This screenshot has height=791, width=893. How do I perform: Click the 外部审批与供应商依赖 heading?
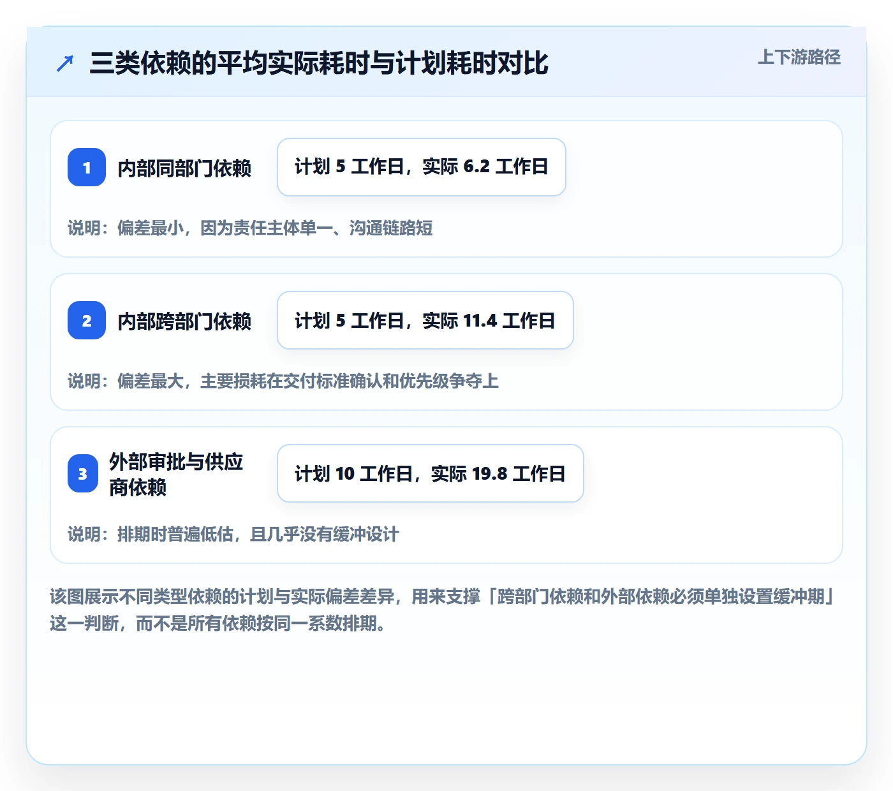[x=176, y=474]
